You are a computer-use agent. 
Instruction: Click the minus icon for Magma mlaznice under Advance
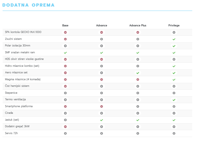coord(101,80)
